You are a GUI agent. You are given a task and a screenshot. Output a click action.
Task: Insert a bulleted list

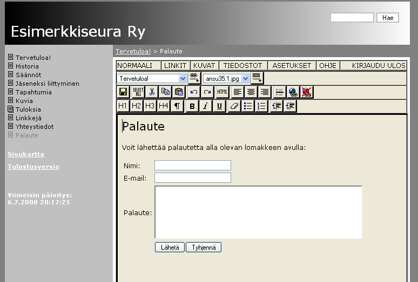point(247,106)
